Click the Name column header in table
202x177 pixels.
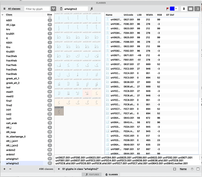click(109, 15)
